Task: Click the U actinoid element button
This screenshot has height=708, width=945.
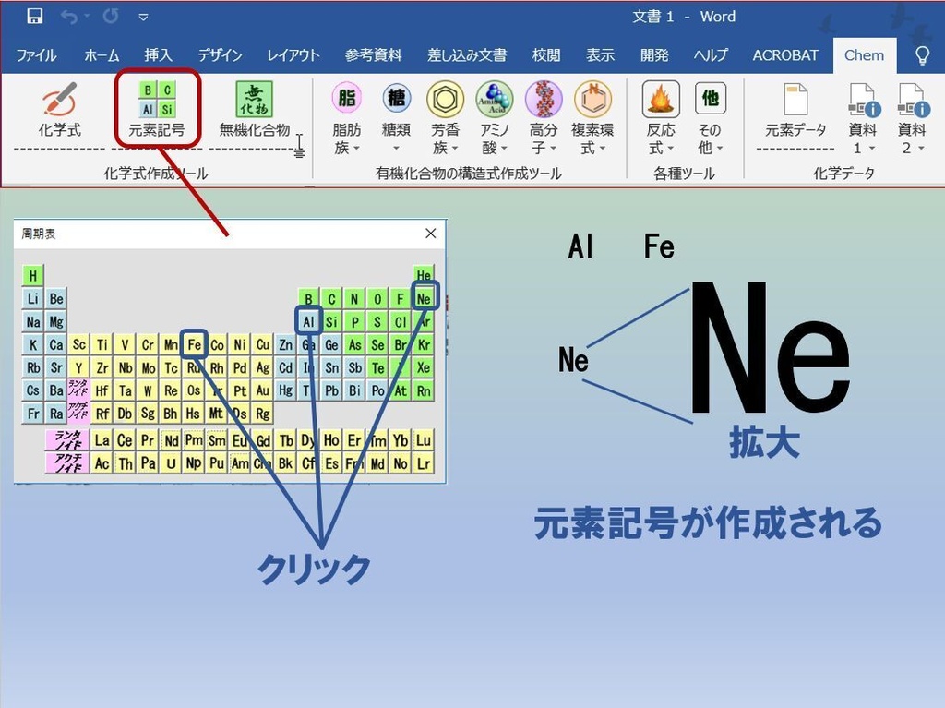Action: [x=171, y=462]
